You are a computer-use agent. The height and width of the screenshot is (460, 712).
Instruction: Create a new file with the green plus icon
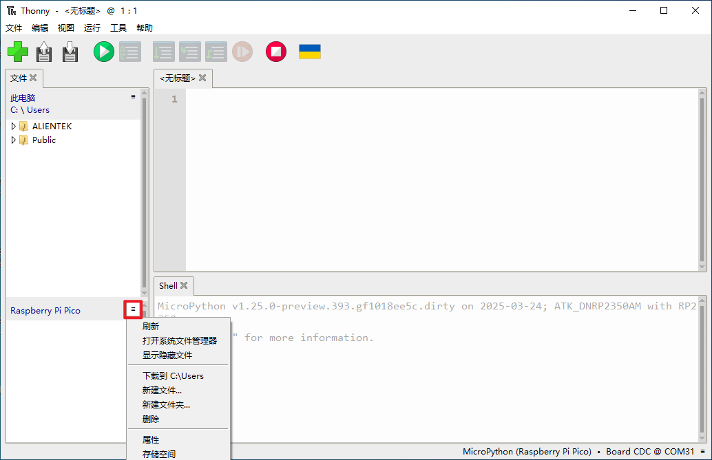click(18, 52)
